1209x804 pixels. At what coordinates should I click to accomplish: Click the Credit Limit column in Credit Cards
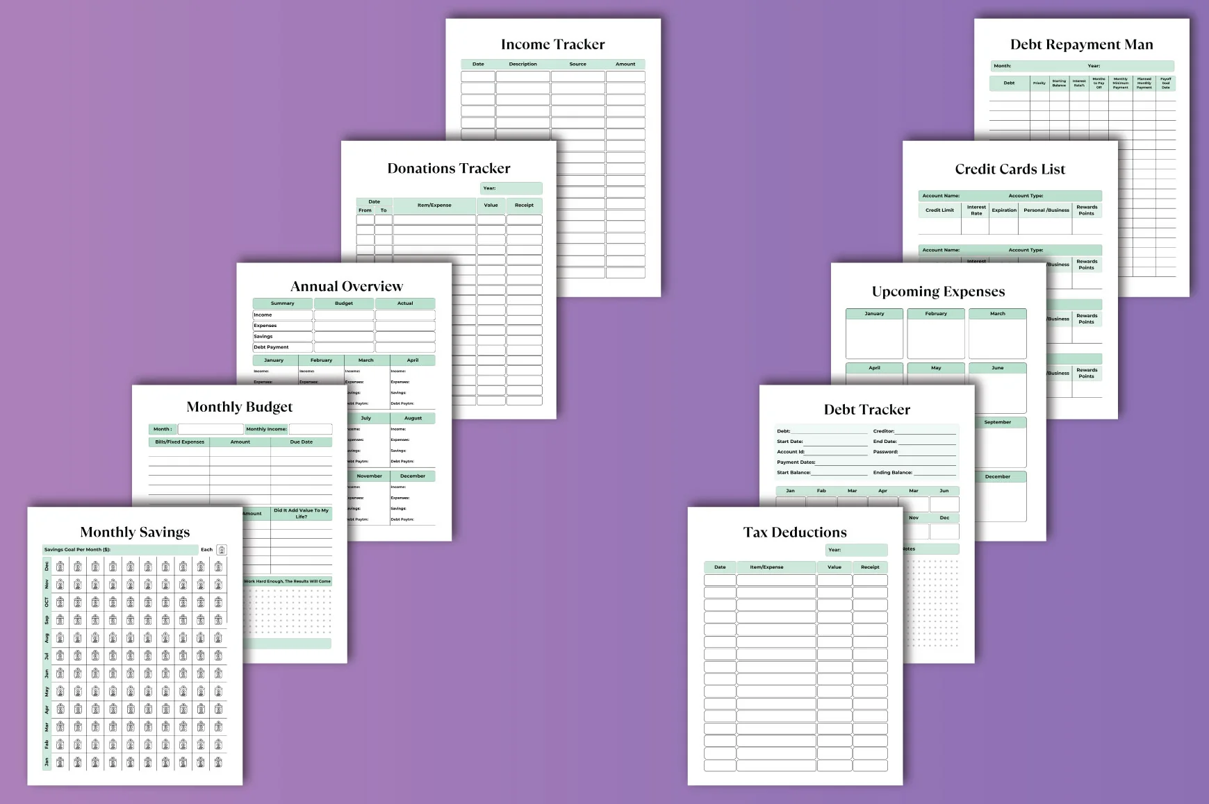tap(939, 210)
